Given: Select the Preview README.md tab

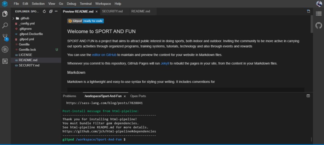Looking at the screenshot, I should pos(78,12).
